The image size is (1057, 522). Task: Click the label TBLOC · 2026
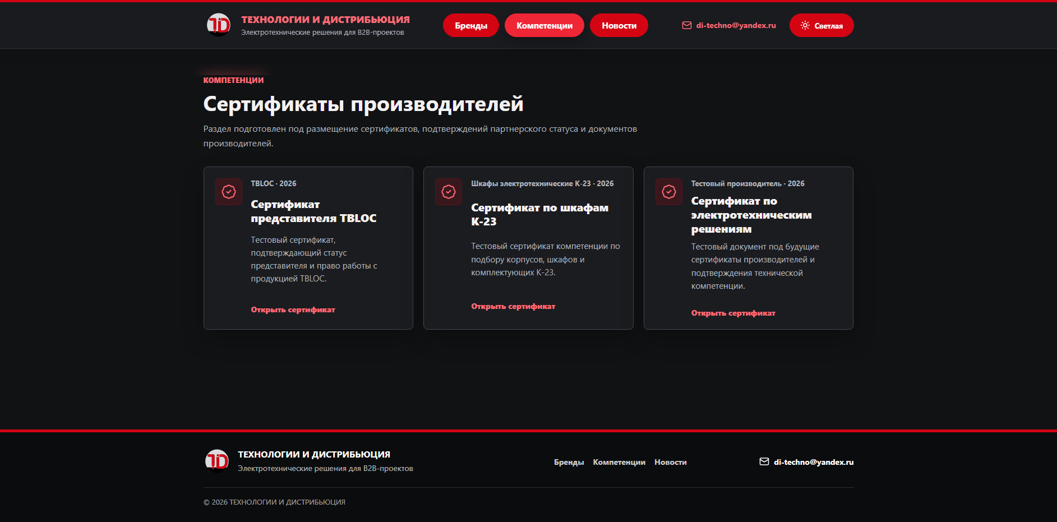[274, 183]
